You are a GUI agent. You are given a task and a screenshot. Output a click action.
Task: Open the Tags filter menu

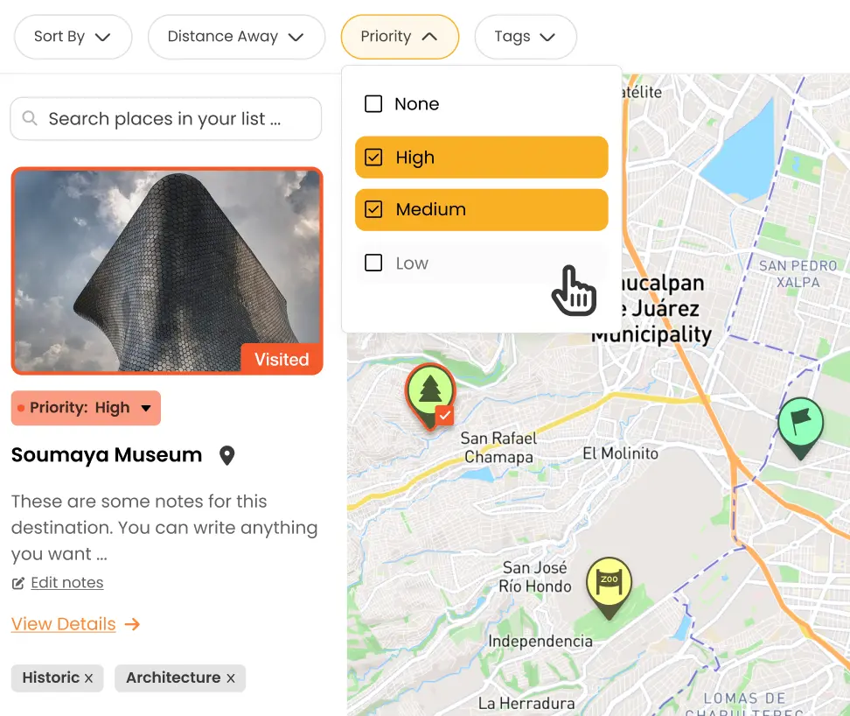pyautogui.click(x=525, y=37)
